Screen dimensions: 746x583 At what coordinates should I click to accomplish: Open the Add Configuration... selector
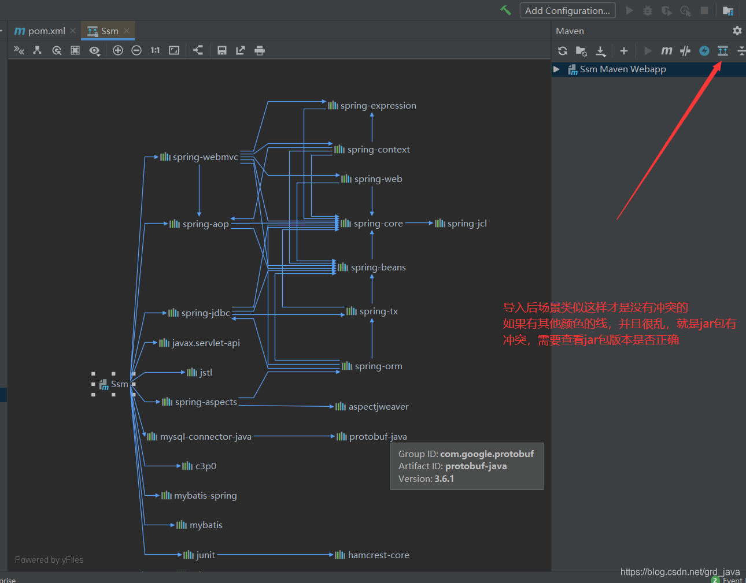click(567, 10)
